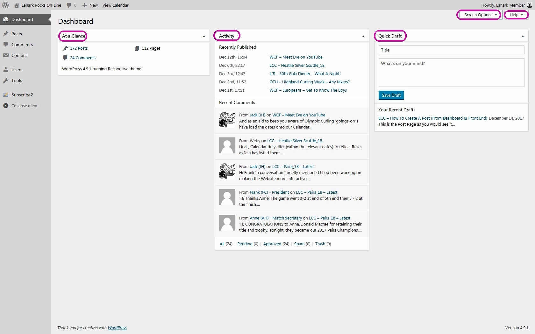Open the 'WCF – Meet Eve on YouTube' post link
The image size is (535, 334).
[x=296, y=57]
